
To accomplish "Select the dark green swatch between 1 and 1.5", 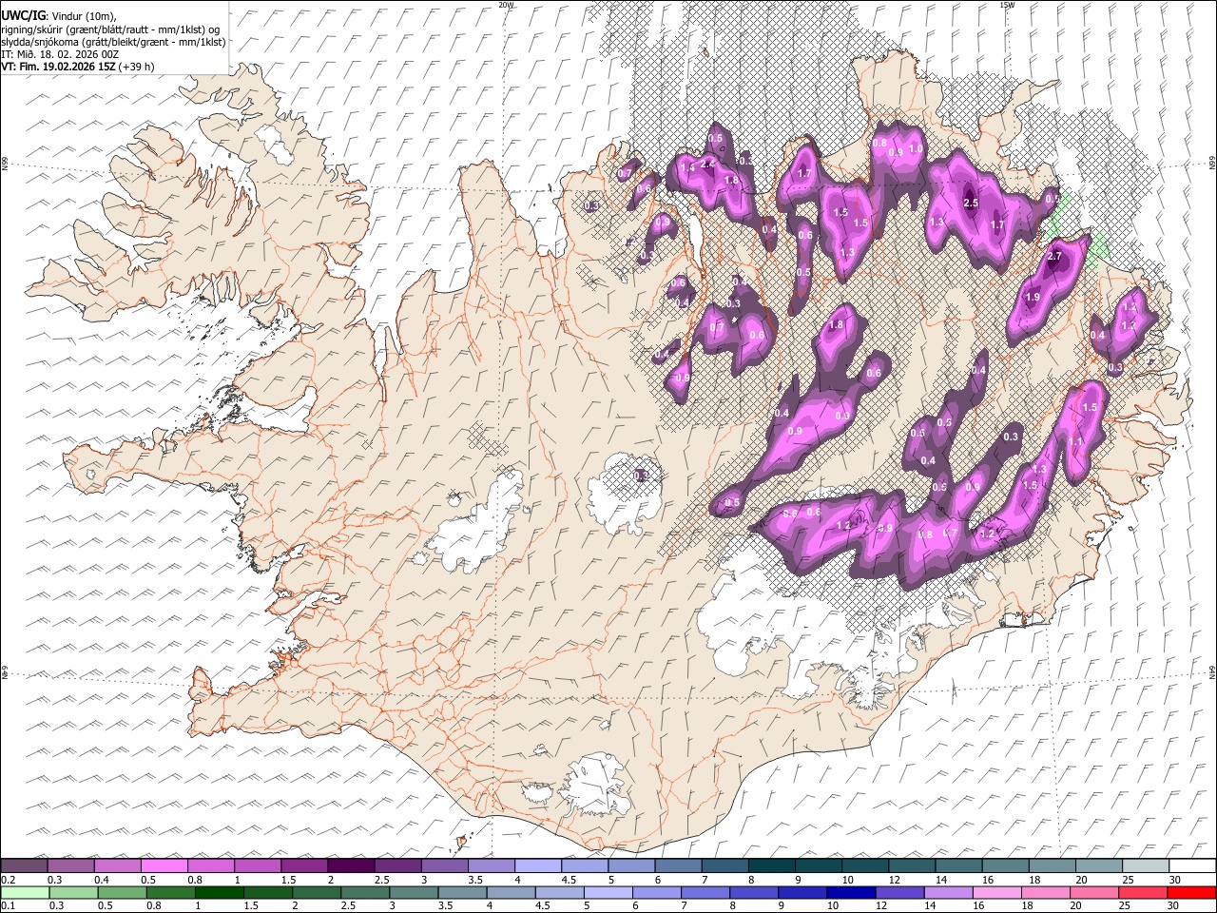I will (219, 893).
